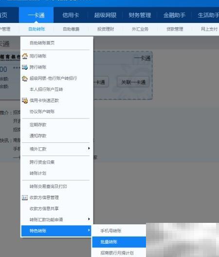Image resolution: width=219 pixels, height=257 pixels.
Task: Open the 一卡通 main tab
Action: point(36,15)
